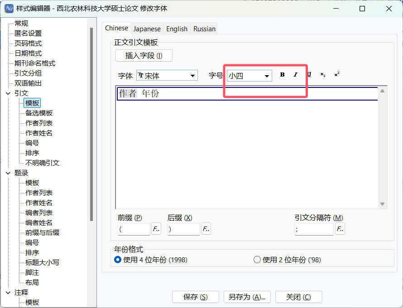Click the F.. button beside 后缀 field
The height and width of the screenshot is (308, 403).
point(206,229)
